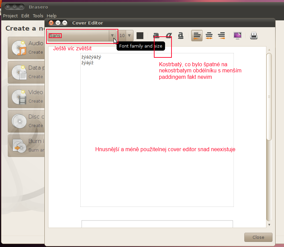Pick the dark text color swatch

tap(140, 35)
